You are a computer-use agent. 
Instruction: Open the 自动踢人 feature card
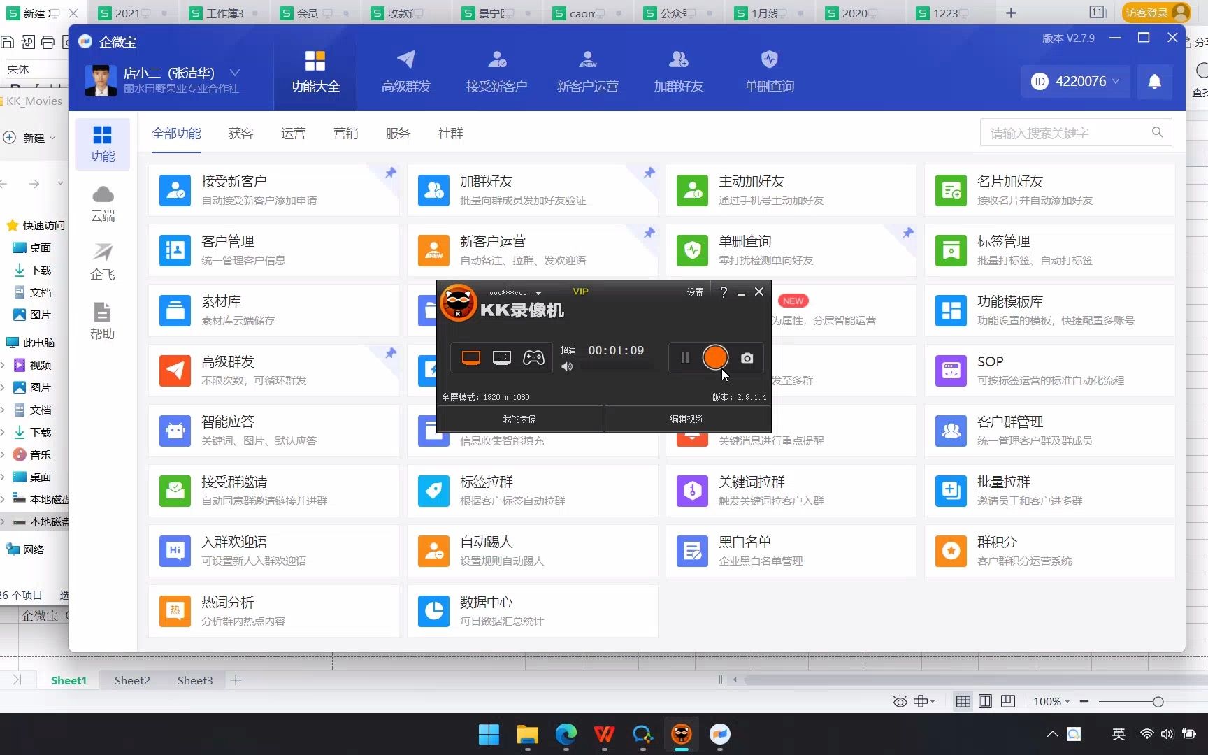click(532, 551)
